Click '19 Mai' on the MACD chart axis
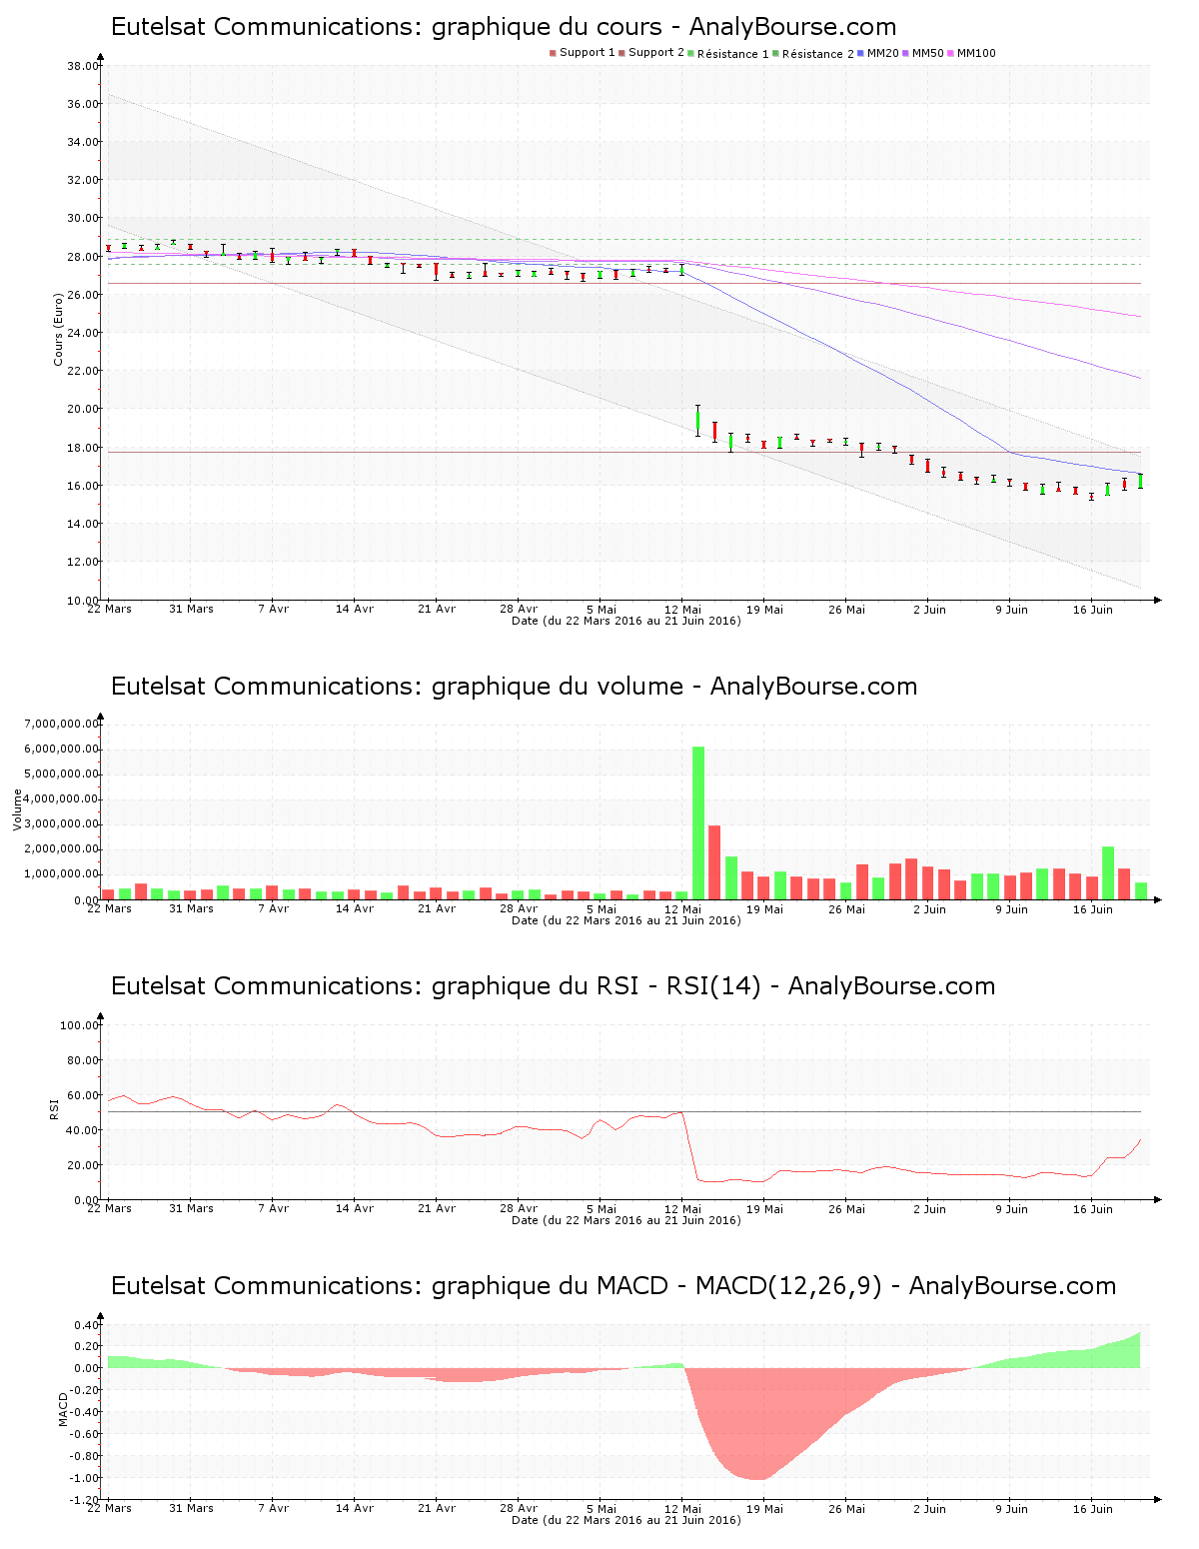 click(764, 1508)
